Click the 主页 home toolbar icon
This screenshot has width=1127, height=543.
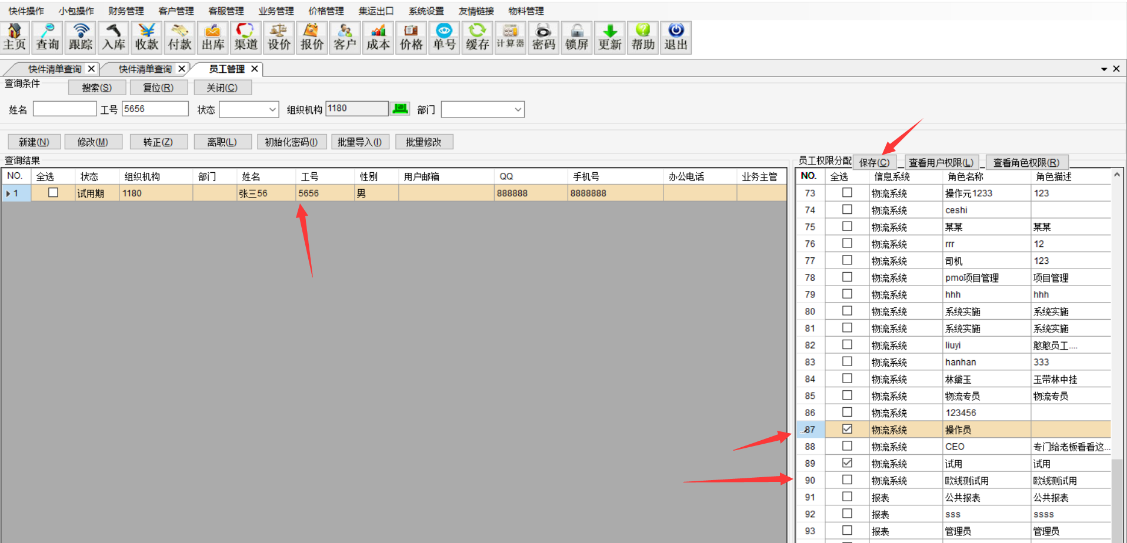[15, 37]
